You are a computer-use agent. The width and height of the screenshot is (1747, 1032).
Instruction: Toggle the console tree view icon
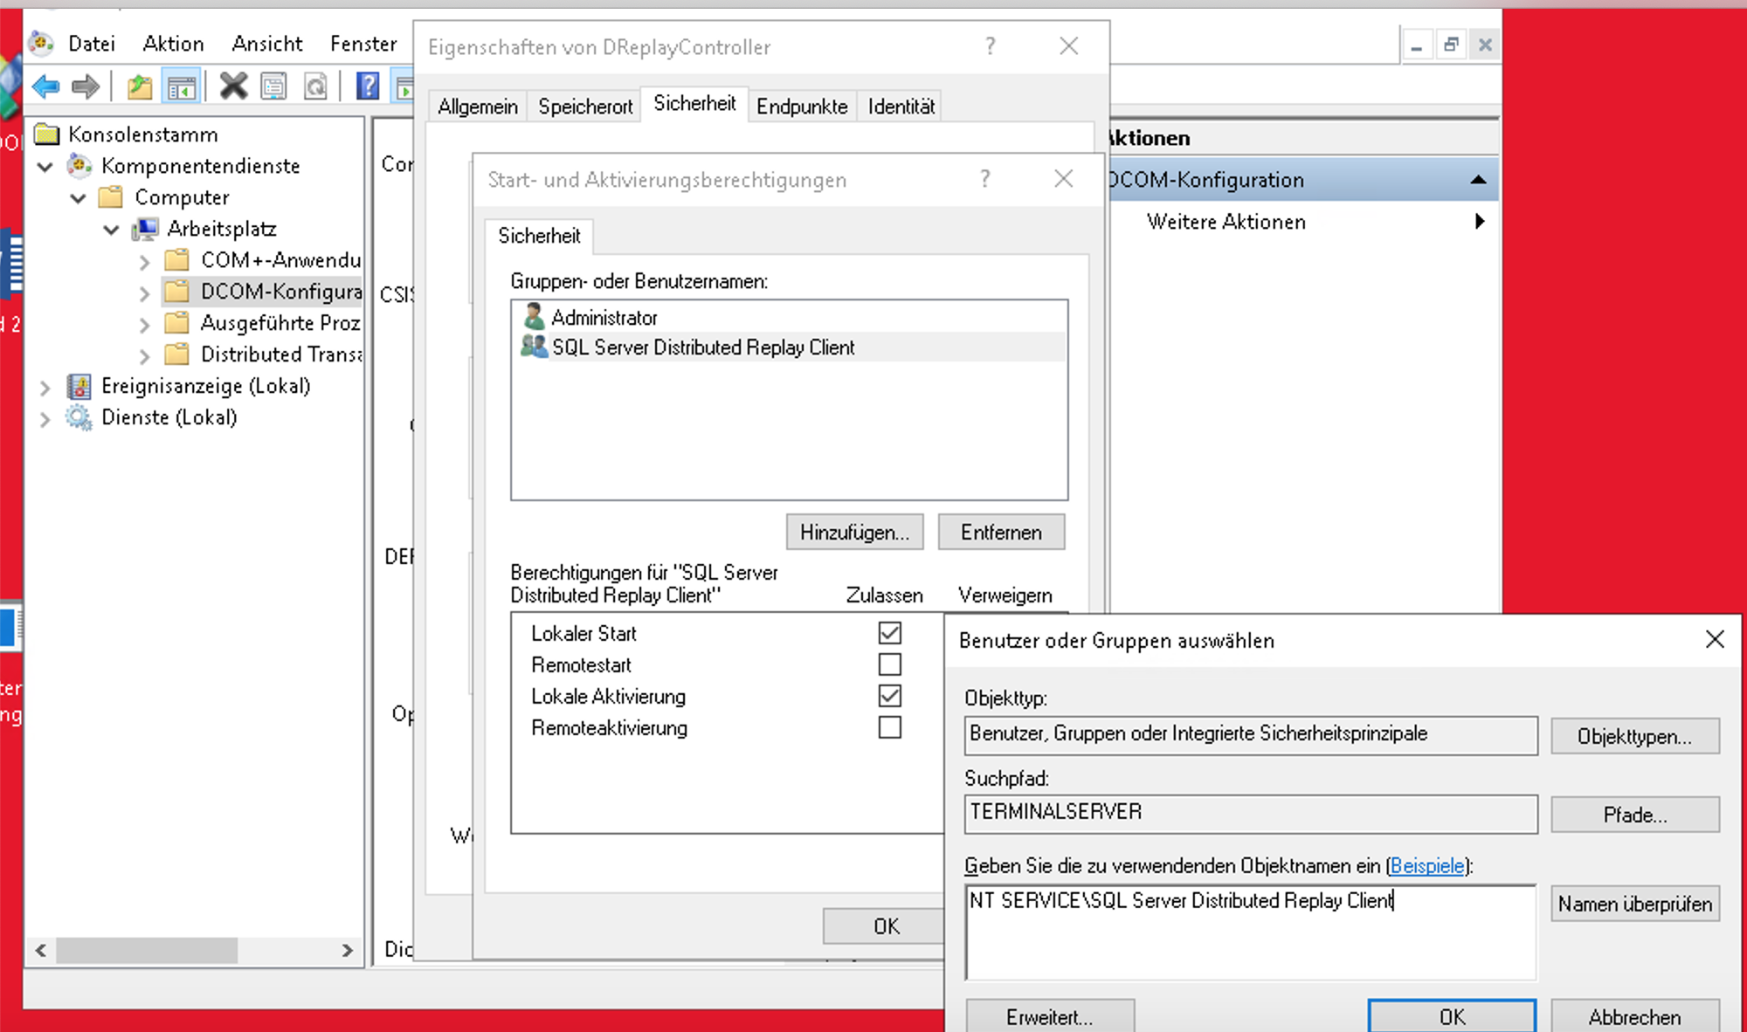(182, 86)
